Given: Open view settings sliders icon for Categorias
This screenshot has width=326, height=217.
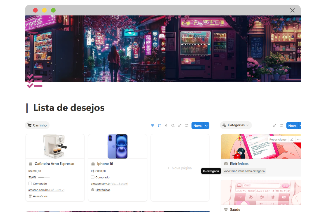Looking at the screenshot, I should point(281,125).
